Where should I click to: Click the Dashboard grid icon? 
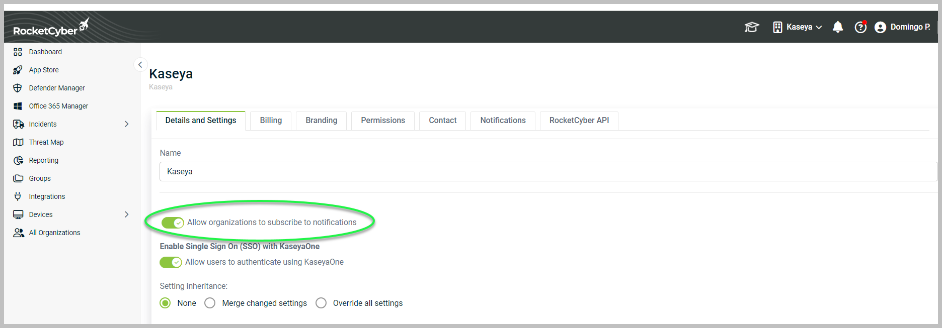[18, 52]
